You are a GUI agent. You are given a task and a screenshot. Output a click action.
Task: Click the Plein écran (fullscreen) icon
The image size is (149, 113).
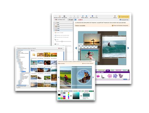92,16
